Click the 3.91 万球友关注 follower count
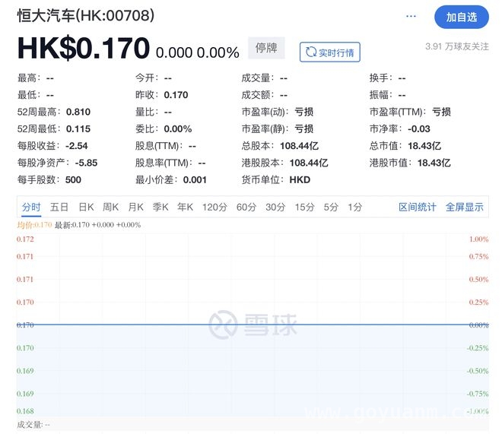The height and width of the screenshot is (434, 502). [457, 46]
